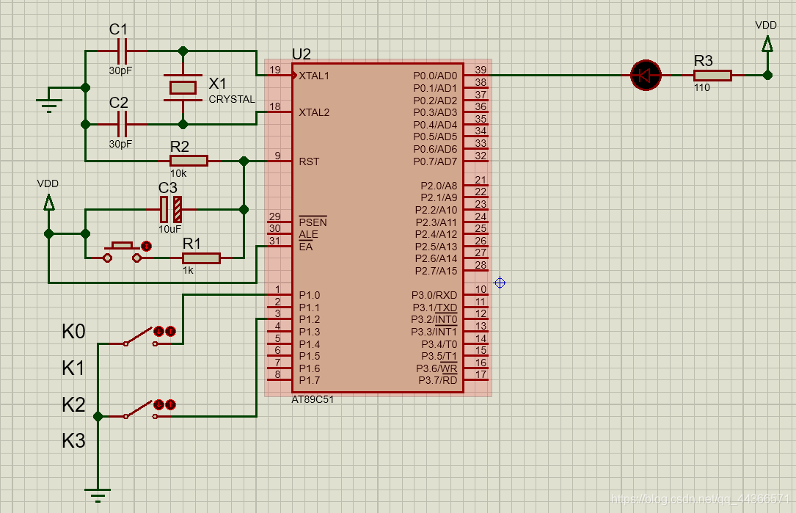
Task: Click the XTAL1 pin label
Action: (314, 76)
